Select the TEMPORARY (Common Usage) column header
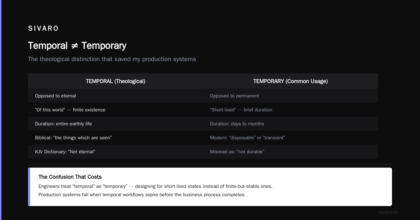420x220 pixels. (x=290, y=81)
